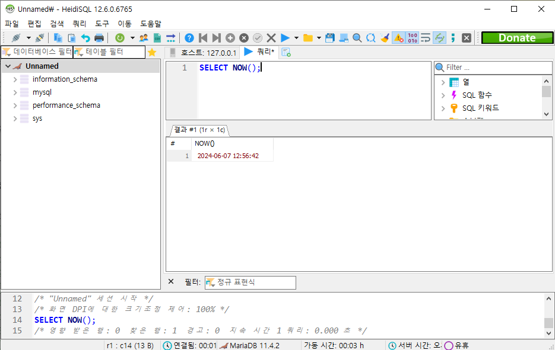Click the green Donate button
The image size is (555, 350).
tap(517, 38)
